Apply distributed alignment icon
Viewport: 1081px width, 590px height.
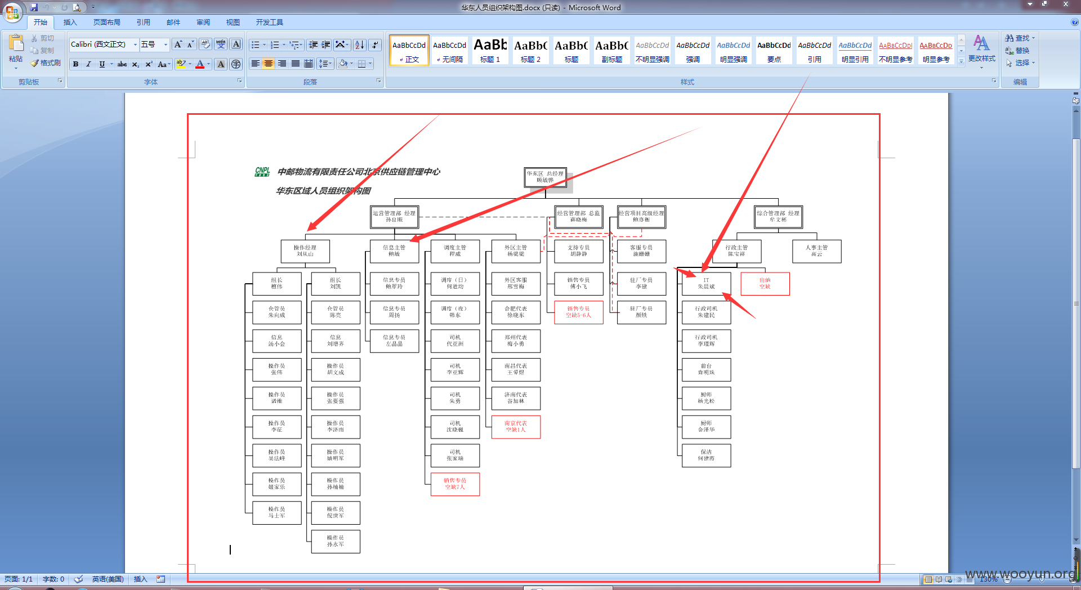[x=309, y=64]
